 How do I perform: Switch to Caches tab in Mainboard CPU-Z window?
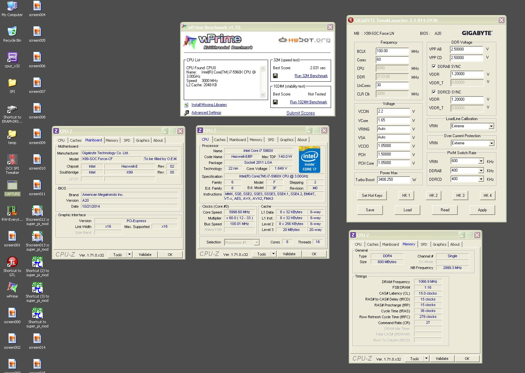(76, 140)
